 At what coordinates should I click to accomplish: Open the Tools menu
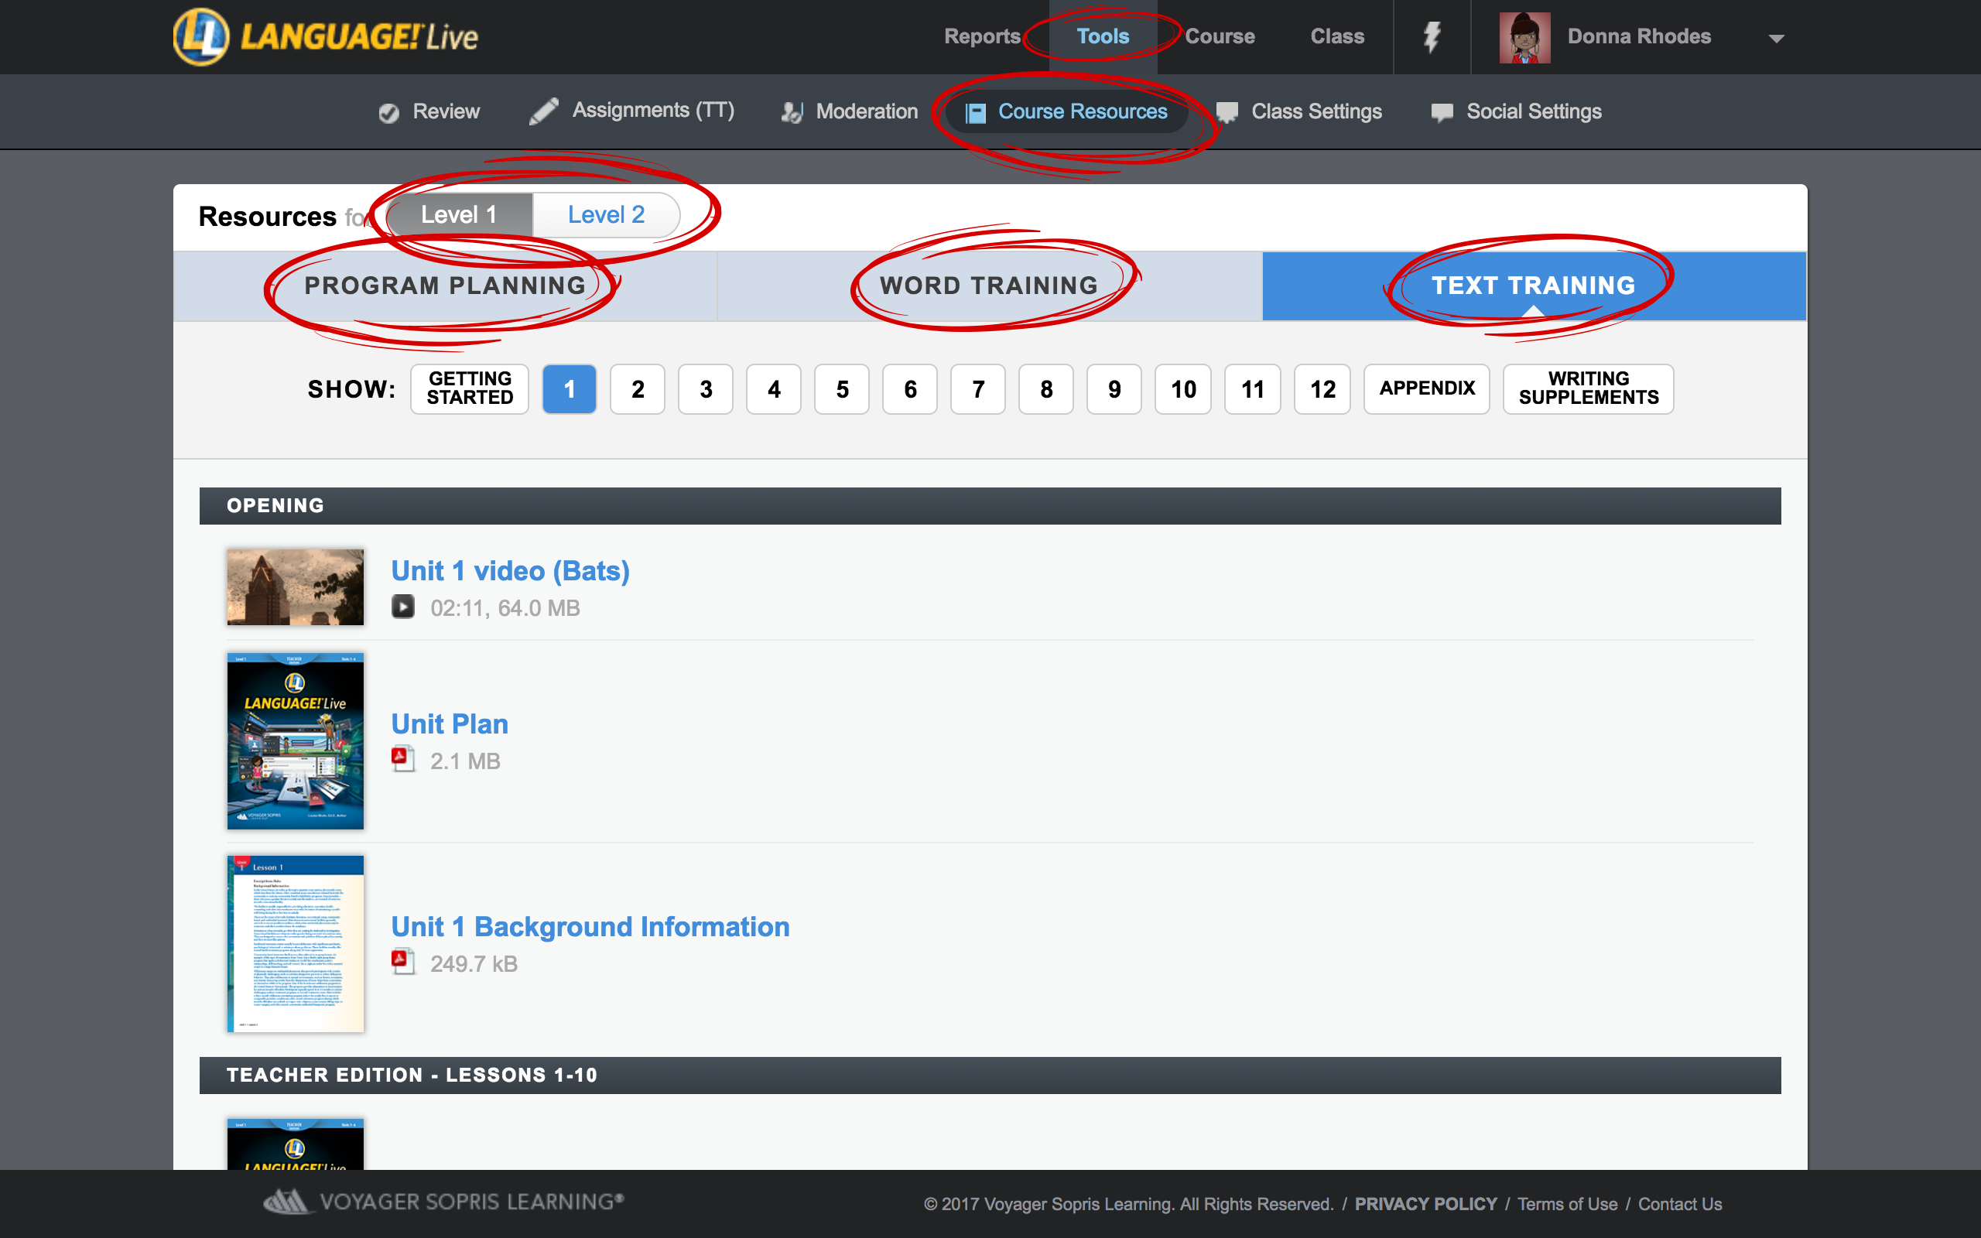(1103, 37)
